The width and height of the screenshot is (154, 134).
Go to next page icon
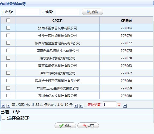pyautogui.click(x=76, y=106)
